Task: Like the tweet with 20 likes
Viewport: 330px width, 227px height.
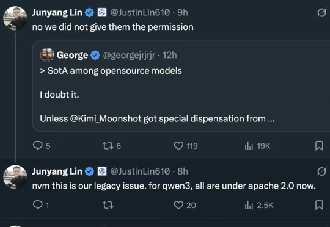Action: pos(185,205)
